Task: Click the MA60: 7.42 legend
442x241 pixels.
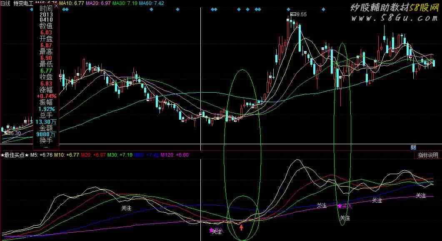Action: click(x=151, y=3)
